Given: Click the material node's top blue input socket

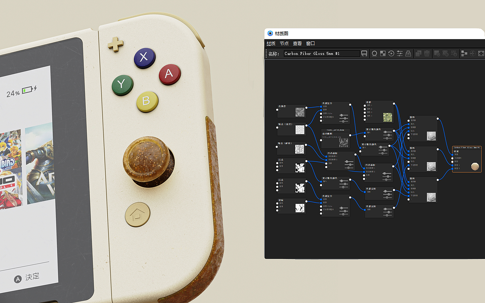Looking at the screenshot, I should pos(453,155).
